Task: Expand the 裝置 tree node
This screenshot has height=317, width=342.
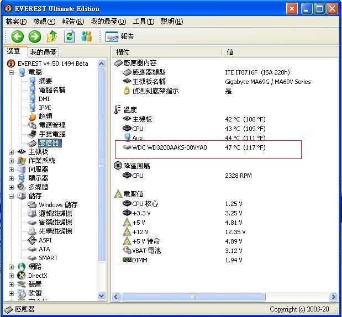Action: [x=12, y=284]
